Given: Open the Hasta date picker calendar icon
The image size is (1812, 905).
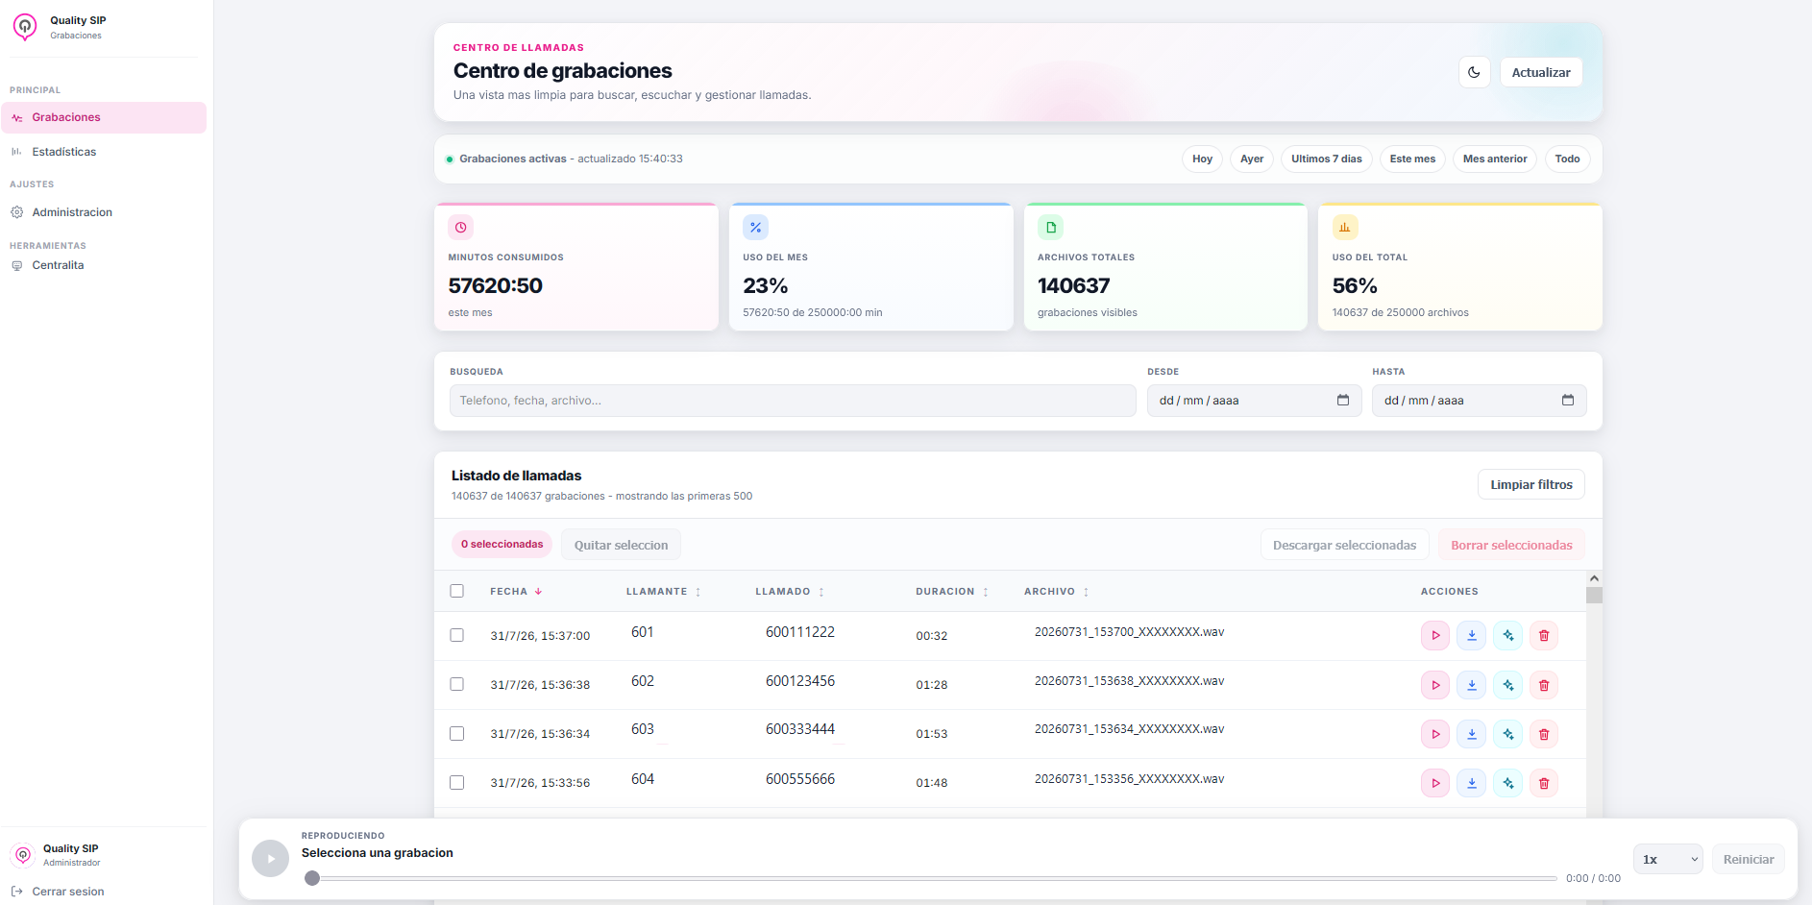Looking at the screenshot, I should point(1568,401).
